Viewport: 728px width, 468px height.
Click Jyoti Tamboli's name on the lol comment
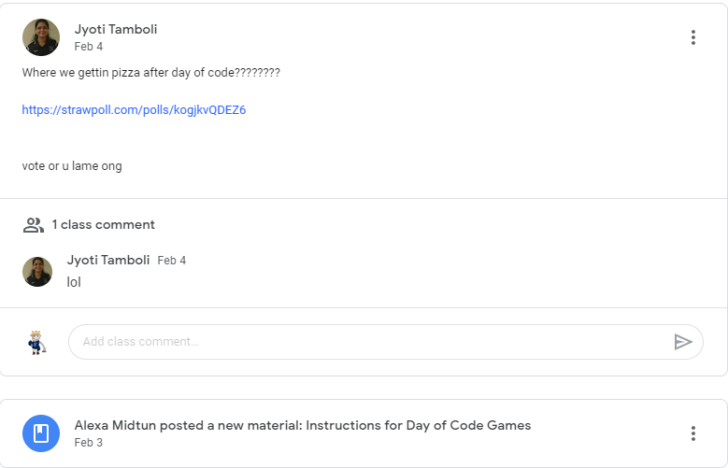[108, 260]
